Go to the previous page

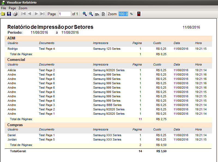30,14
